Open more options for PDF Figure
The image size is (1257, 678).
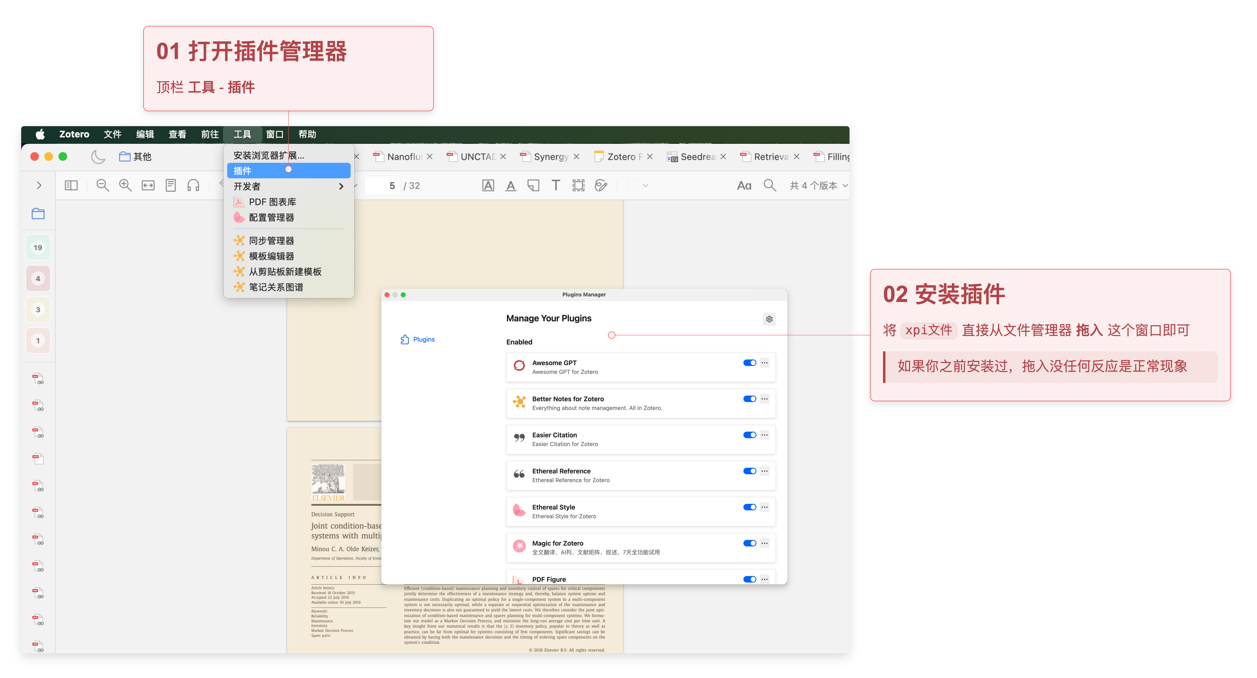[x=764, y=579]
